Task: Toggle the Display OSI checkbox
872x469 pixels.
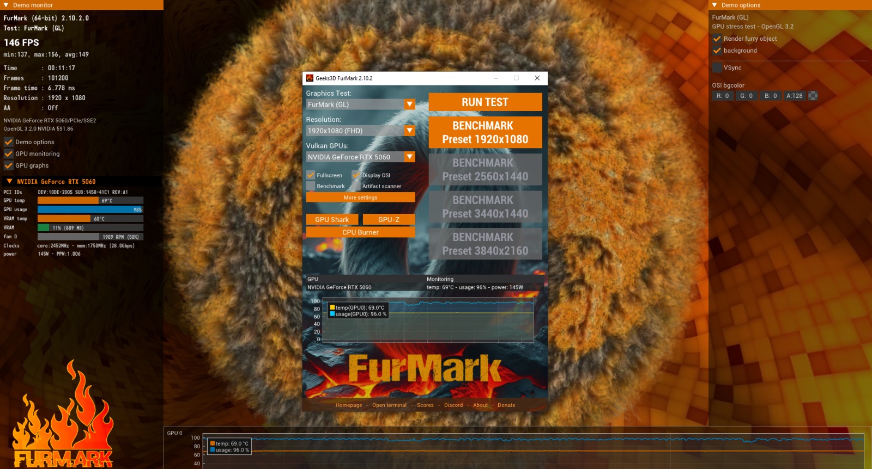Action: (x=356, y=175)
